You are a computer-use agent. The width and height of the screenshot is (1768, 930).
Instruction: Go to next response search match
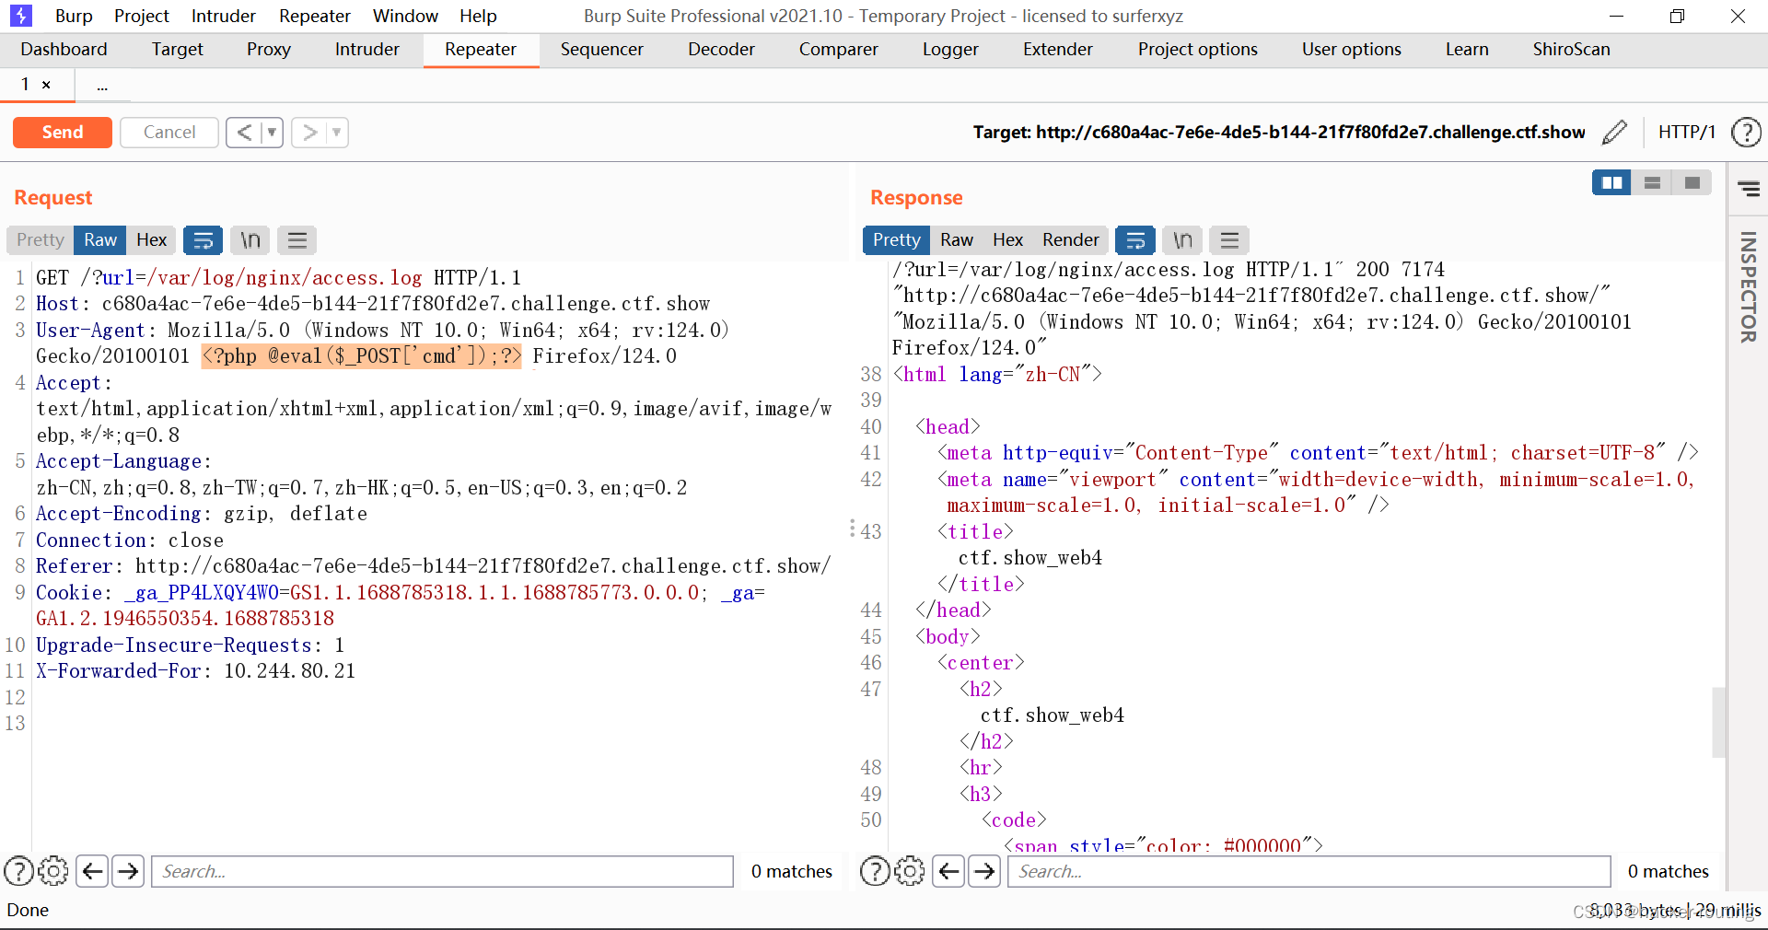[984, 871]
